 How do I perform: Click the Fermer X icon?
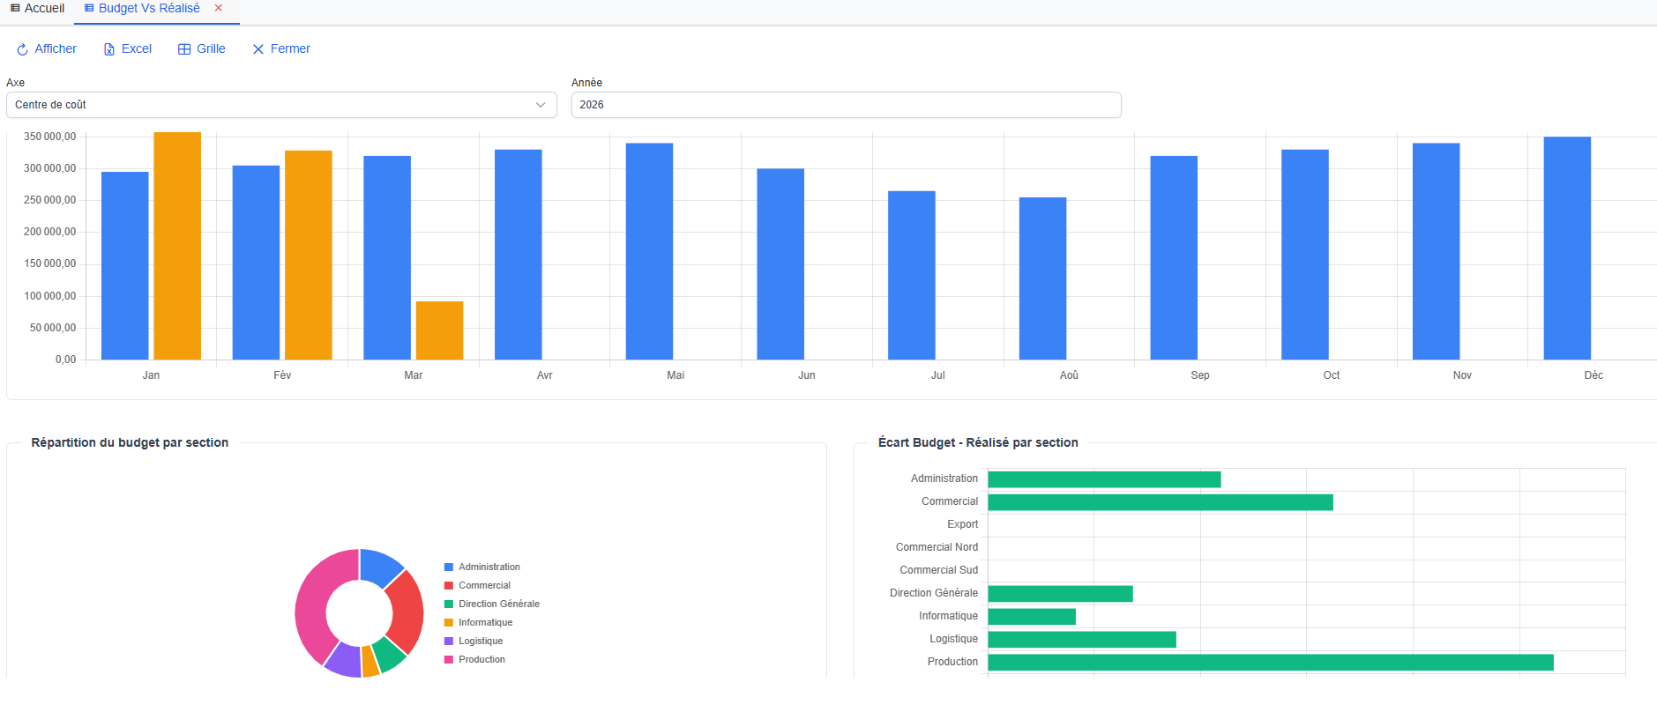(258, 49)
